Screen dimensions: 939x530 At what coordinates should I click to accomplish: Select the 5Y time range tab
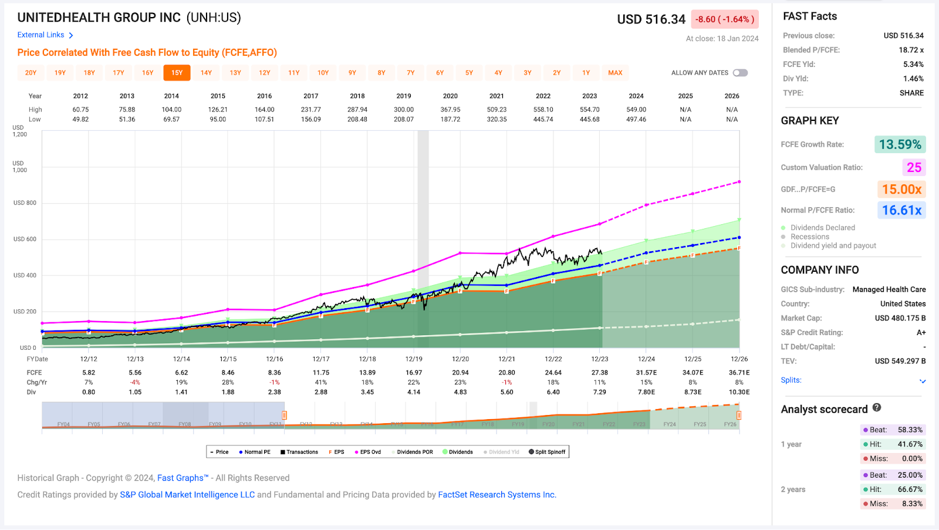[469, 73]
